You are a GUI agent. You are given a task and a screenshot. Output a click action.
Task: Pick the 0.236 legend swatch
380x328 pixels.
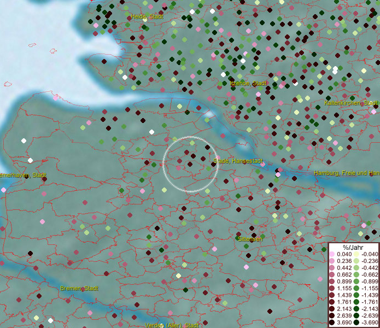click(332, 261)
